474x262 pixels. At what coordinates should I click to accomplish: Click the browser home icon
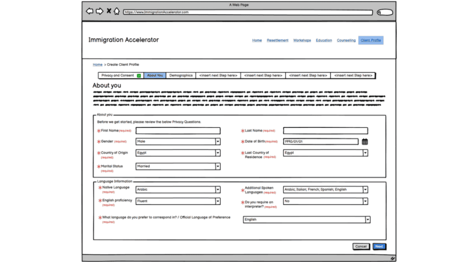click(x=117, y=12)
